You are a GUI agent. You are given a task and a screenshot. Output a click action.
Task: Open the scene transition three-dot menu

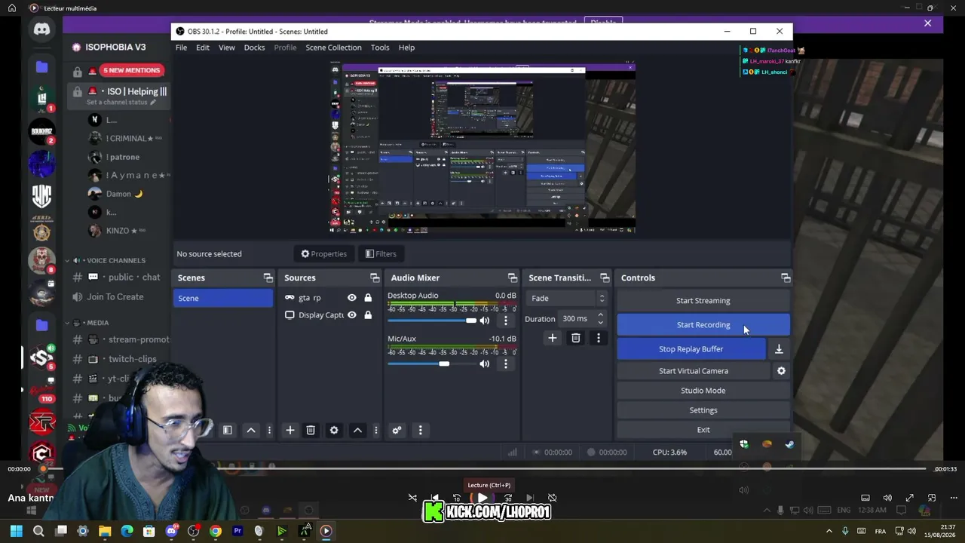[599, 338]
